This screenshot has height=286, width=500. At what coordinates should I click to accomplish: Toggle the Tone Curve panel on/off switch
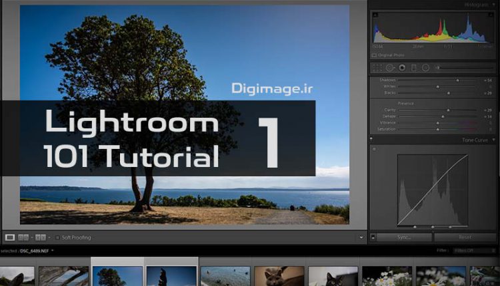[x=371, y=140]
